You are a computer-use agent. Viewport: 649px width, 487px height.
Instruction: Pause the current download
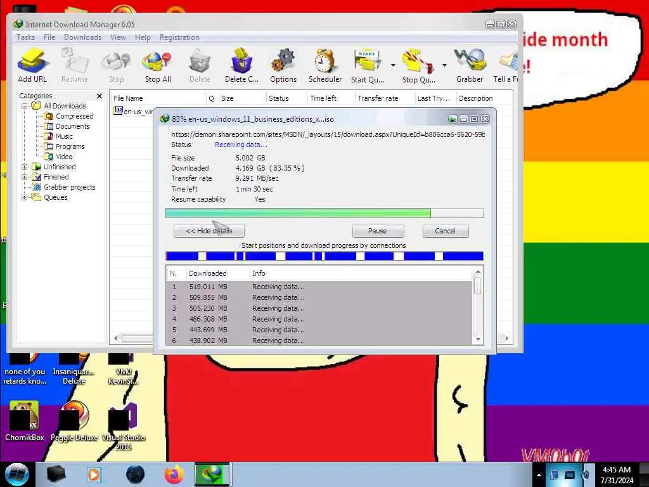pos(378,231)
